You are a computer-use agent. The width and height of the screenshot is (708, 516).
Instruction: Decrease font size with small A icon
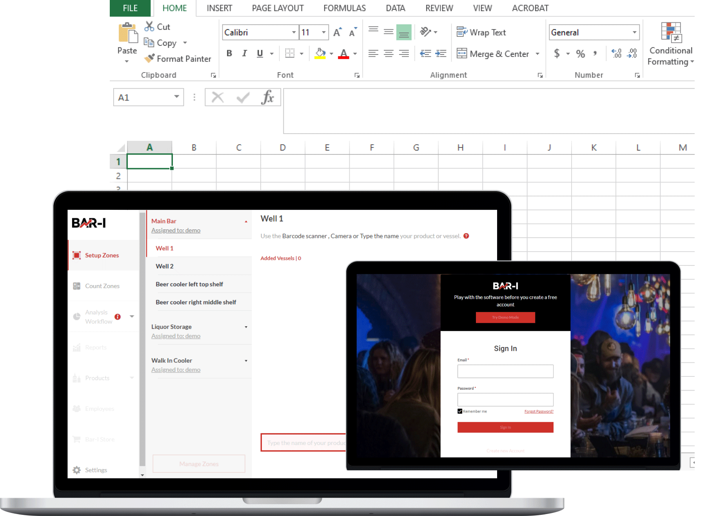(353, 32)
